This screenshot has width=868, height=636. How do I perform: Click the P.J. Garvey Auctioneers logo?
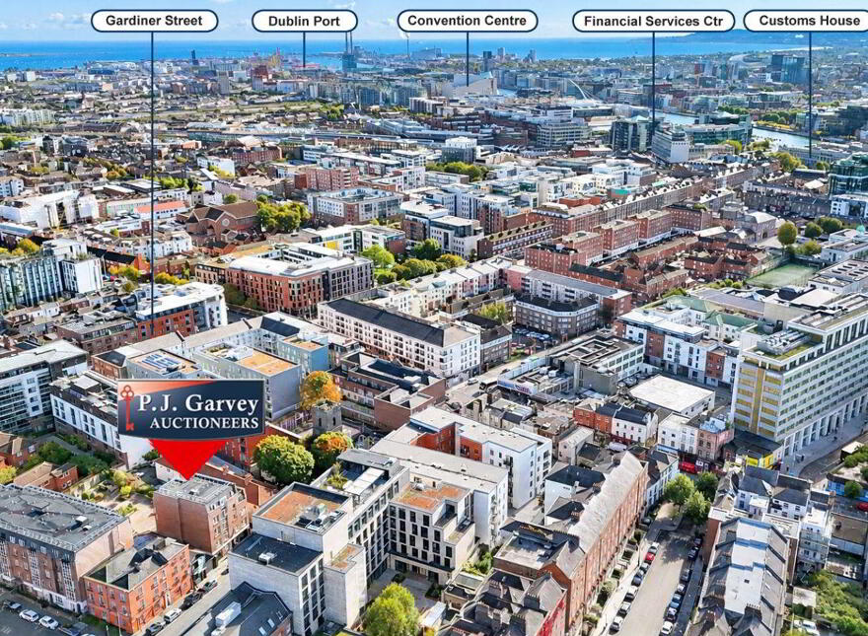[x=191, y=409]
